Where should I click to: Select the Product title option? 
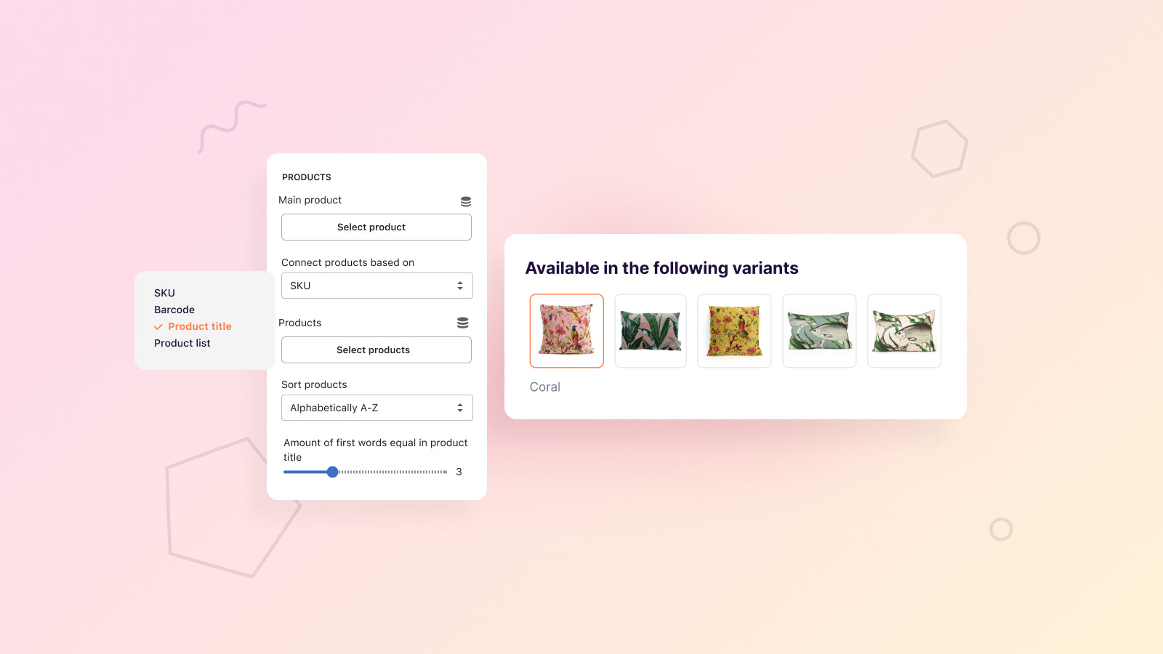(200, 326)
